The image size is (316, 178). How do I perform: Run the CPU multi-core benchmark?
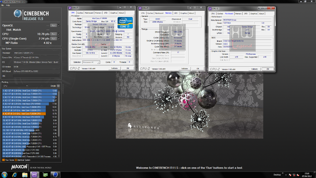(x=54, y=34)
